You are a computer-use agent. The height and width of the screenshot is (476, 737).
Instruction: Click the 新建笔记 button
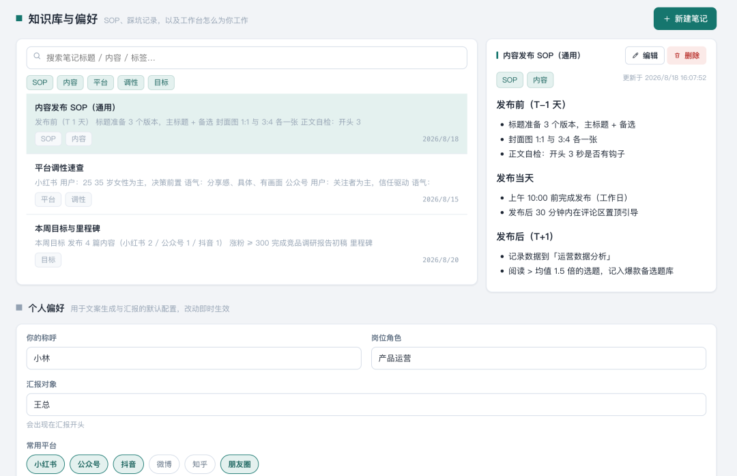[x=685, y=19]
